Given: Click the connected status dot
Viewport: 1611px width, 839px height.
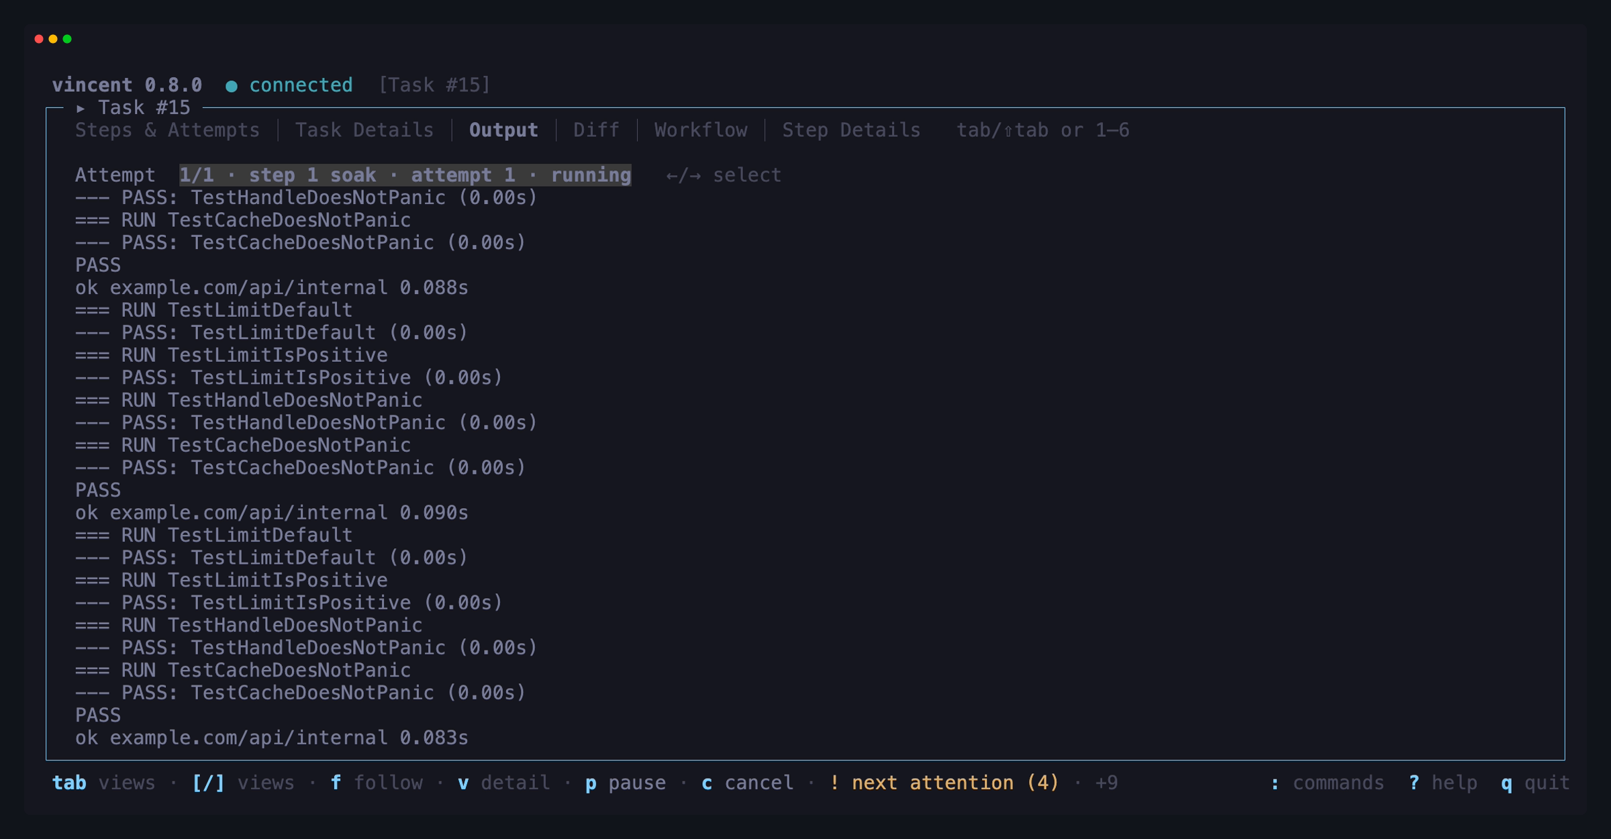Looking at the screenshot, I should pyautogui.click(x=232, y=86).
